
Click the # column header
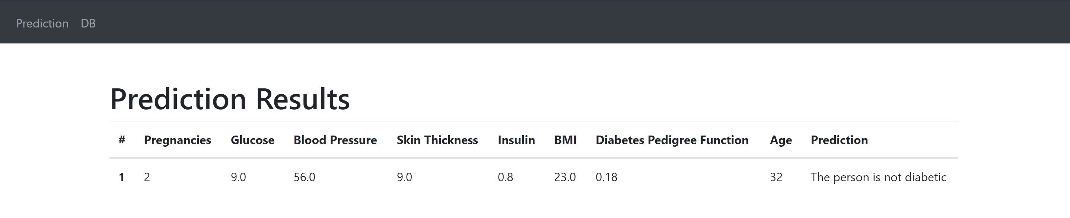point(121,140)
